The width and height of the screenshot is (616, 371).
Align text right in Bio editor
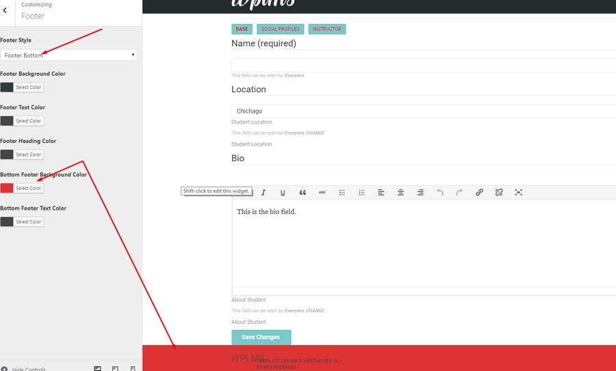coord(420,192)
